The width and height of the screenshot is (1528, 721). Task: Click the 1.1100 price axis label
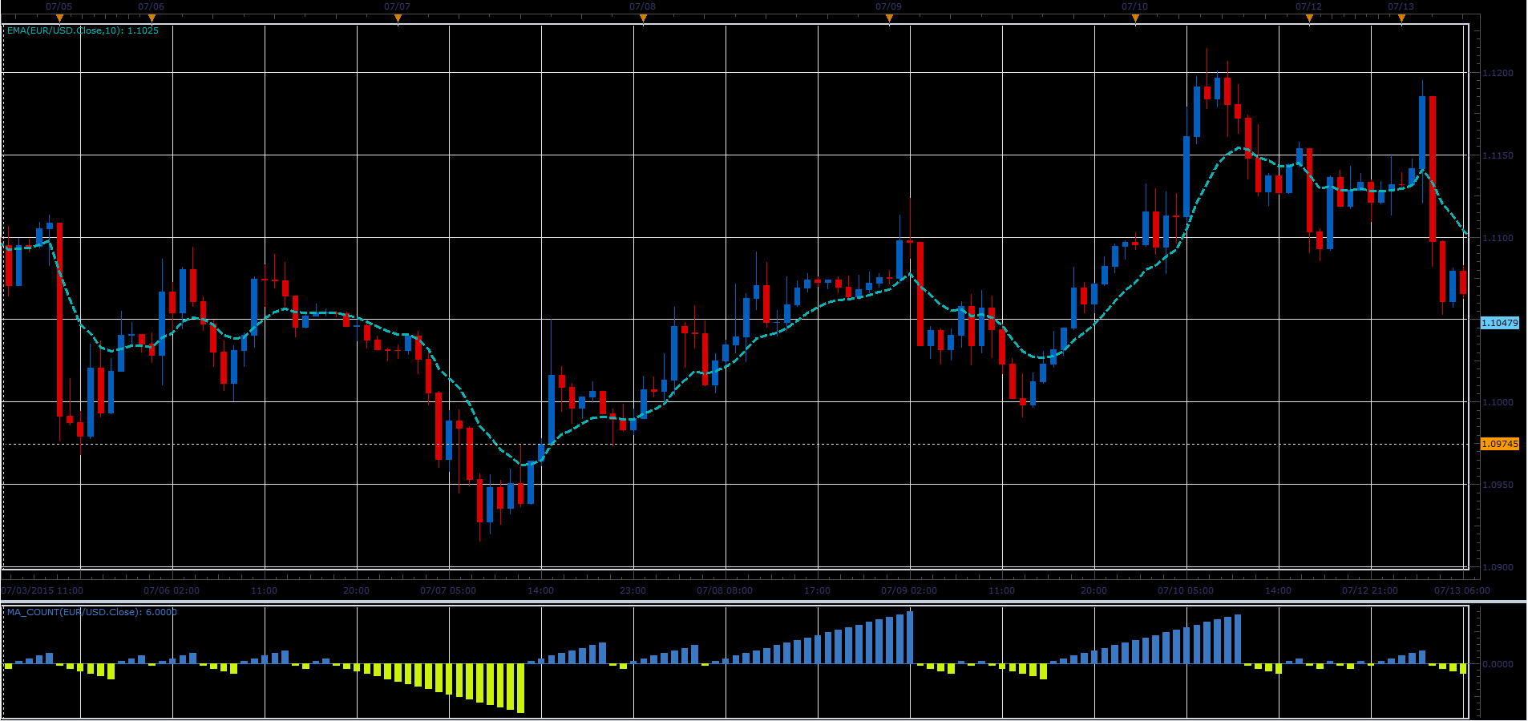click(x=1498, y=238)
